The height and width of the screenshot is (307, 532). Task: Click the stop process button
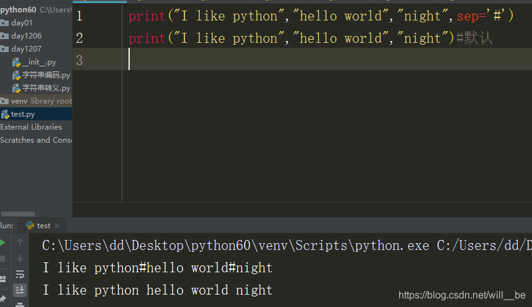(x=2, y=259)
